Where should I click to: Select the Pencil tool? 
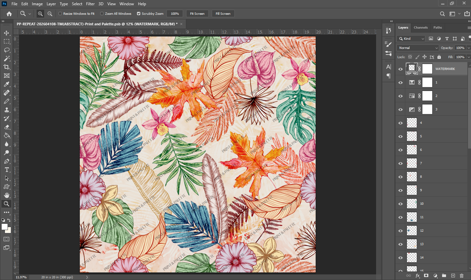coord(7,101)
